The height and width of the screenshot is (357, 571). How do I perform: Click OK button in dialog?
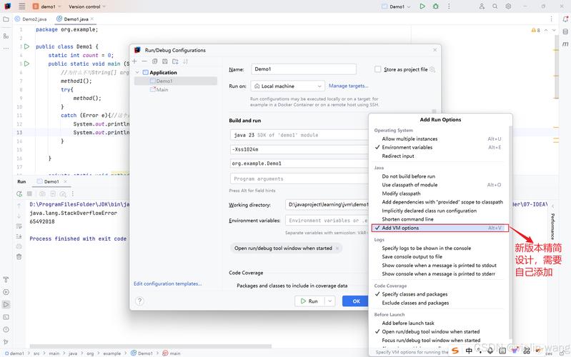tap(356, 301)
